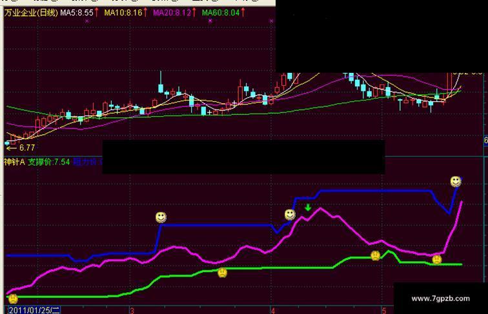Select the smiley face at the blue line's final peak
488x314 pixels.
point(456,181)
